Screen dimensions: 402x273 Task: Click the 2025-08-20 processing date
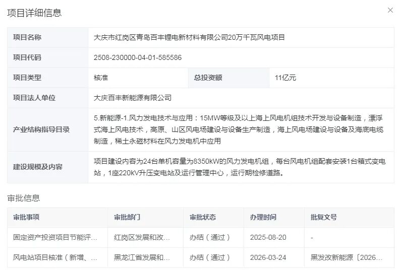tap(268, 237)
